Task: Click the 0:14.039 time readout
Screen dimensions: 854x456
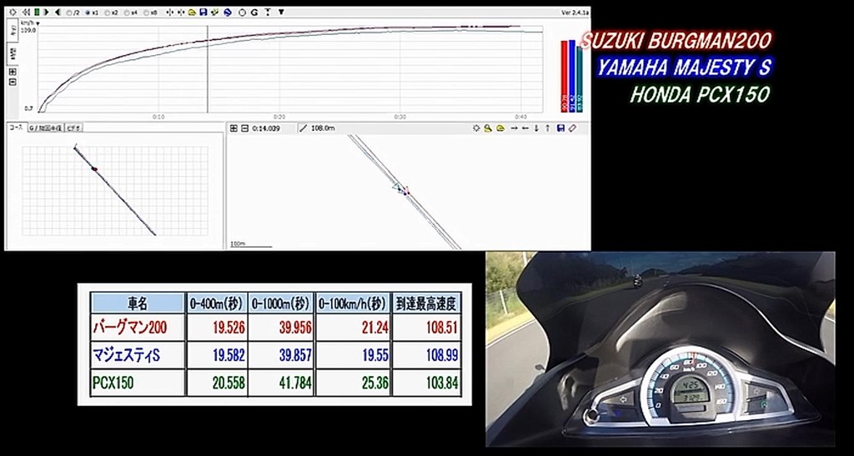Action: point(266,128)
